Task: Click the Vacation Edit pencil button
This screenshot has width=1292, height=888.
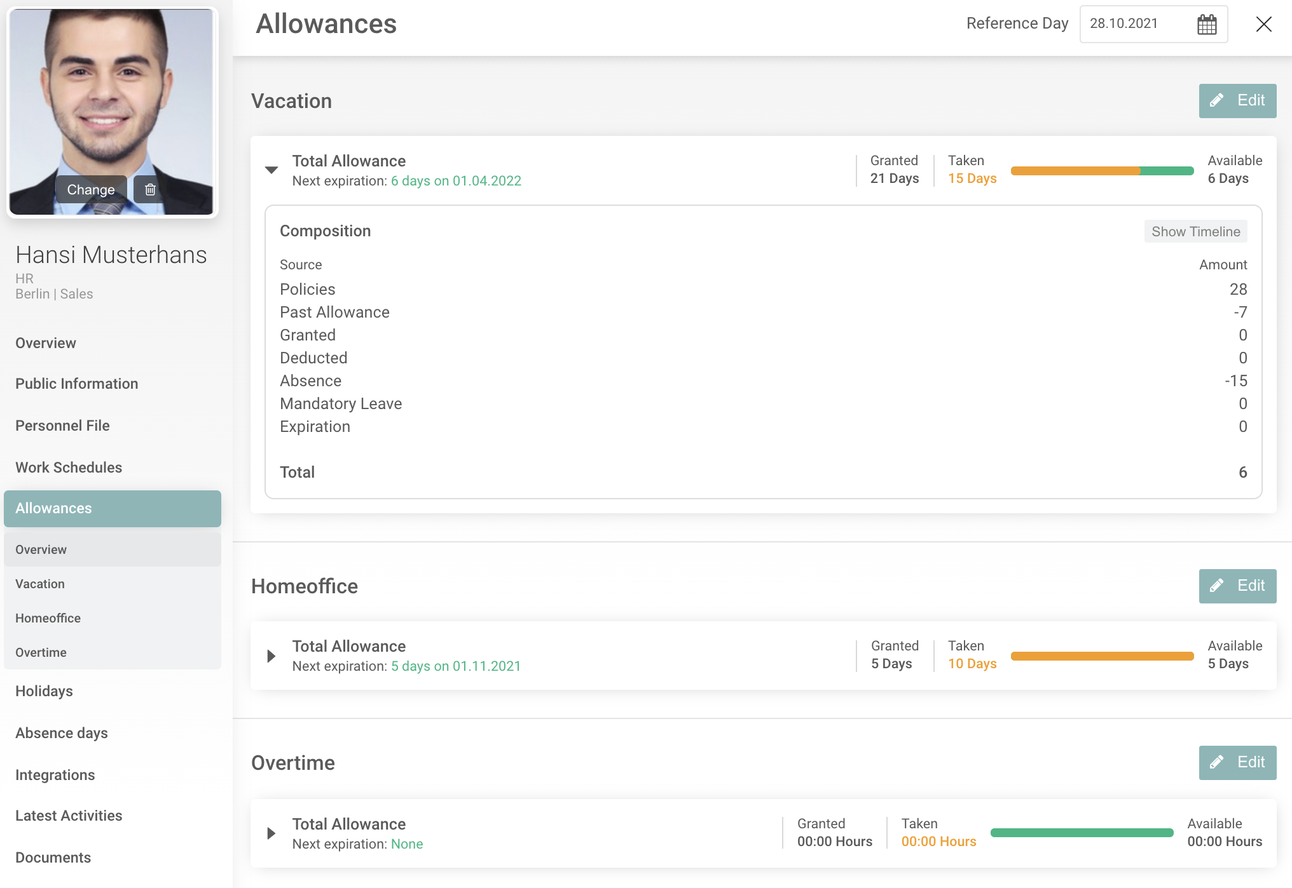Action: coord(1237,100)
